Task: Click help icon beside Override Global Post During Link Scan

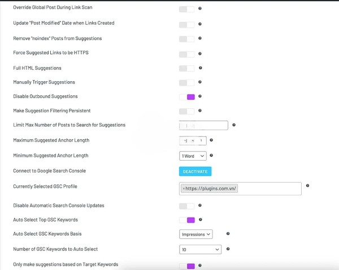Action: point(200,9)
